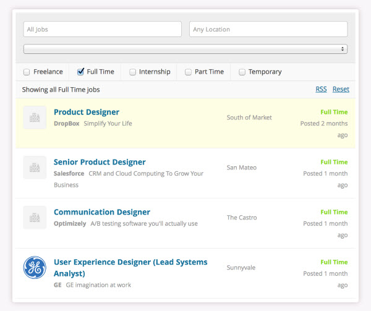371x311 pixels.
Task: Click the Salesforce placeholder company logo
Action: click(x=35, y=168)
